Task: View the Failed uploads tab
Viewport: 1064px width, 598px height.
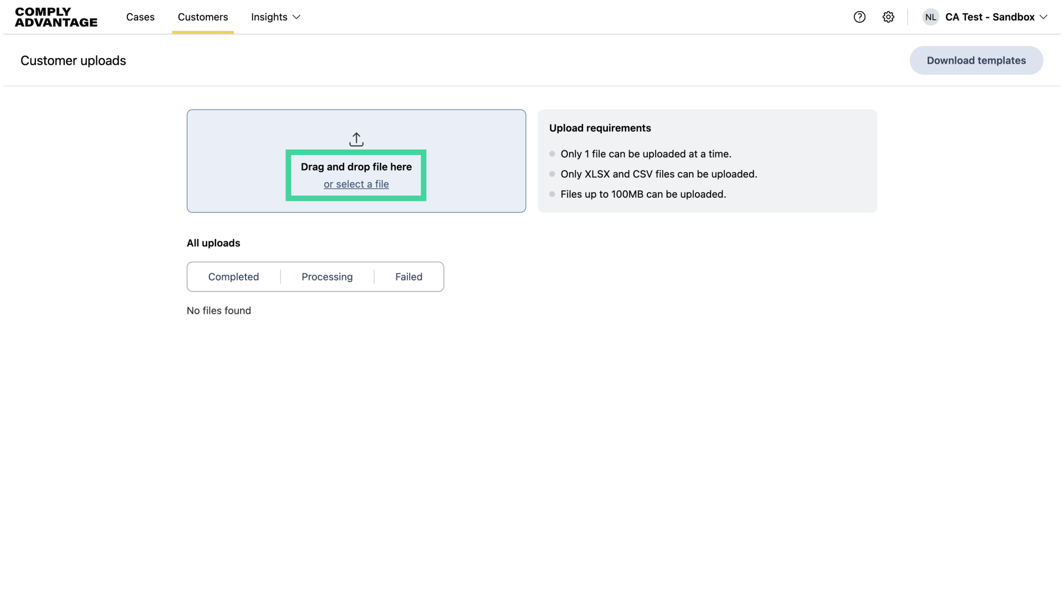Action: pyautogui.click(x=408, y=277)
